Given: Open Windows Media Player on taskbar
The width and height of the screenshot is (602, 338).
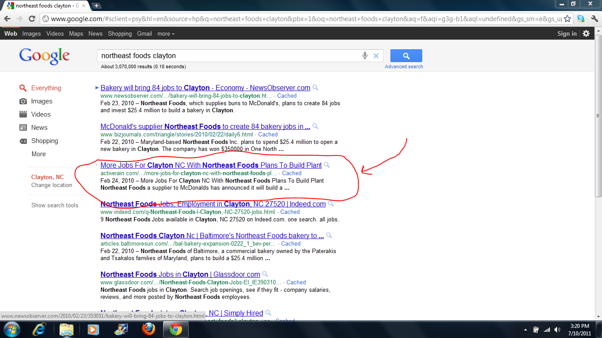Looking at the screenshot, I should coord(93,329).
